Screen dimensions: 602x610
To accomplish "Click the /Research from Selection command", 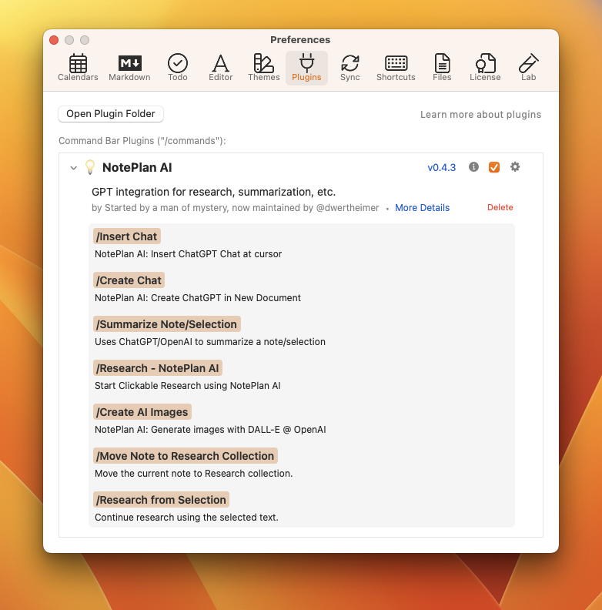I will (x=161, y=500).
